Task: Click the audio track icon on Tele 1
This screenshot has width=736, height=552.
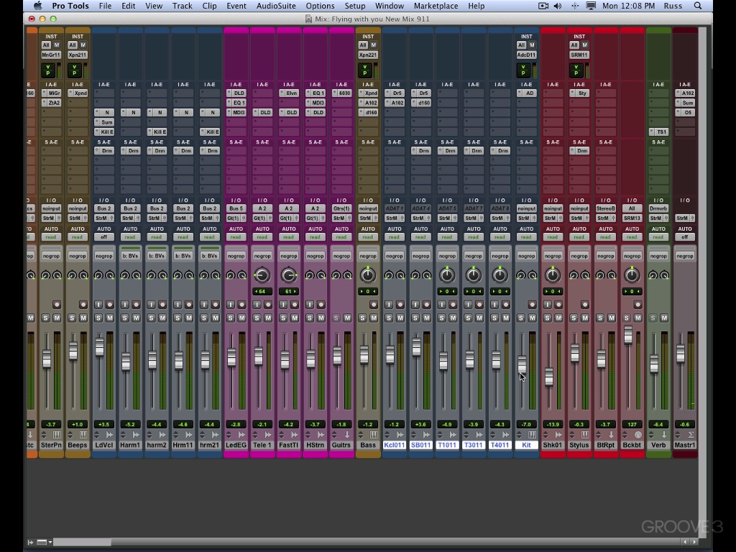Action: [x=267, y=435]
